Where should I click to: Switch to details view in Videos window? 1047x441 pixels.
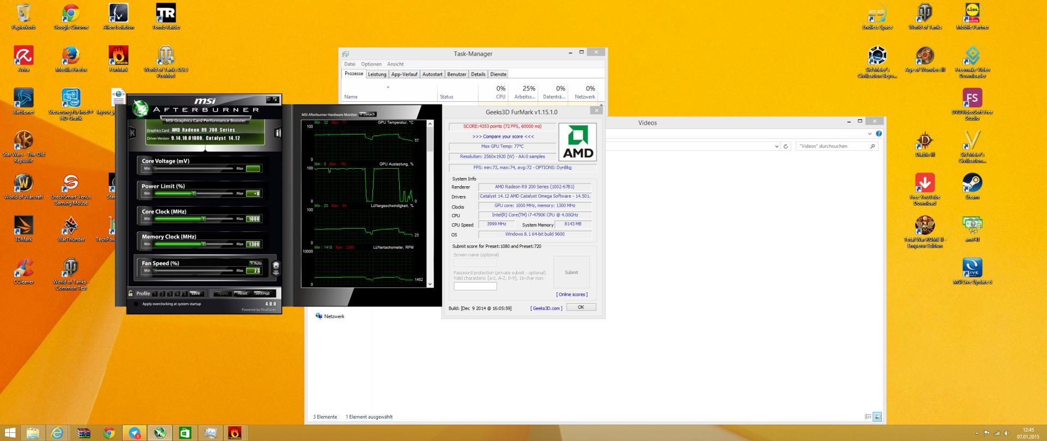tap(868, 417)
